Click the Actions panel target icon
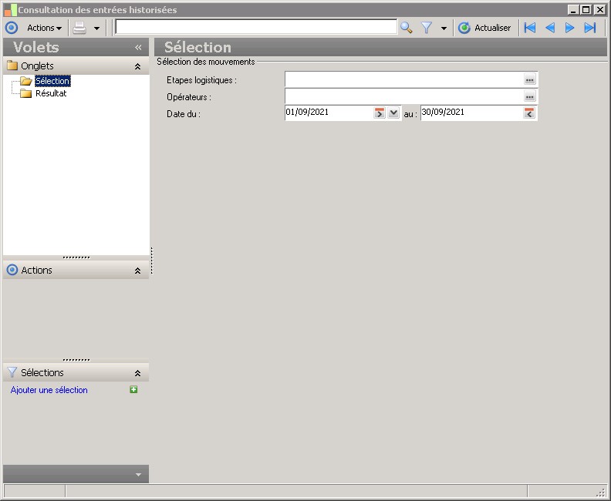Viewport: 611px width, 501px height. click(12, 270)
